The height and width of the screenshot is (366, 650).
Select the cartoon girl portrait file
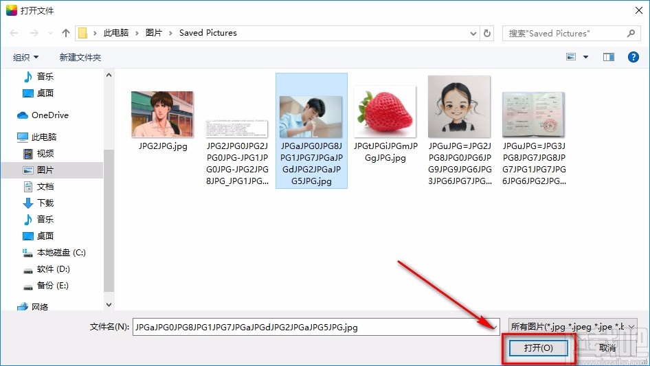pyautogui.click(x=460, y=130)
